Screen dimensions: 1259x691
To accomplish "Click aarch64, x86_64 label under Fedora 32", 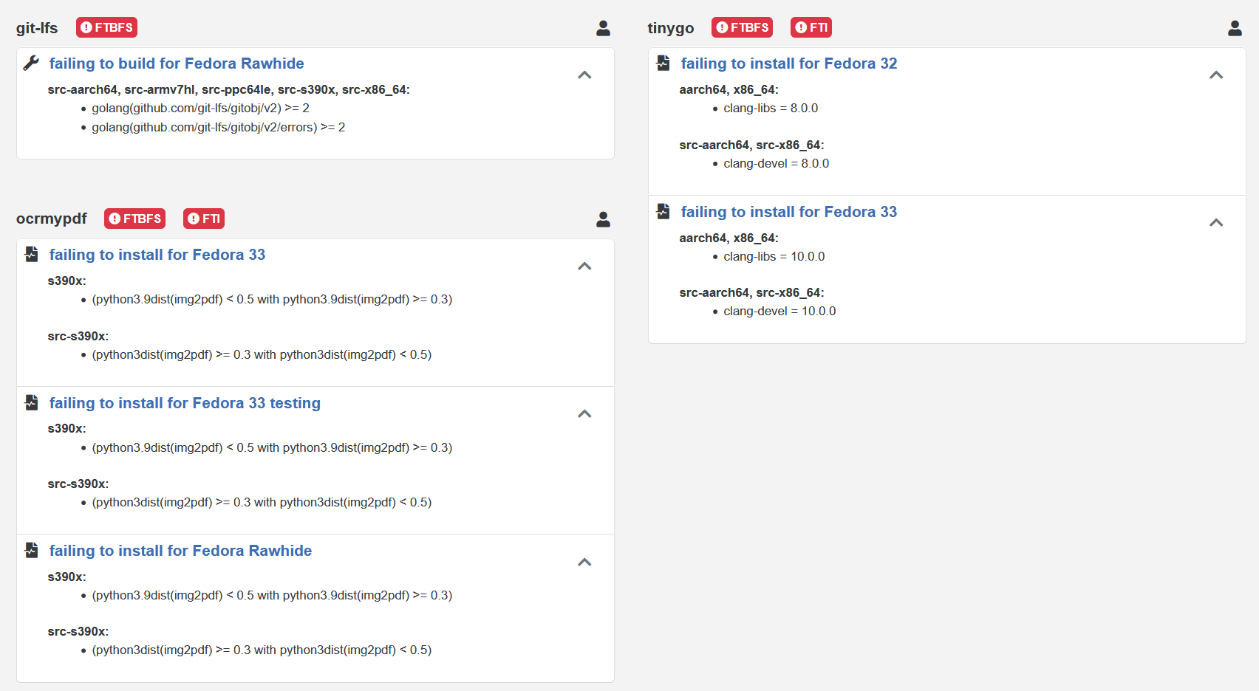I will click(x=729, y=89).
